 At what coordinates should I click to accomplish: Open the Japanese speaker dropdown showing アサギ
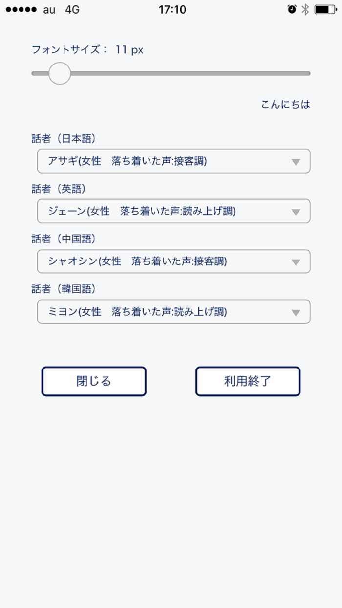point(174,161)
